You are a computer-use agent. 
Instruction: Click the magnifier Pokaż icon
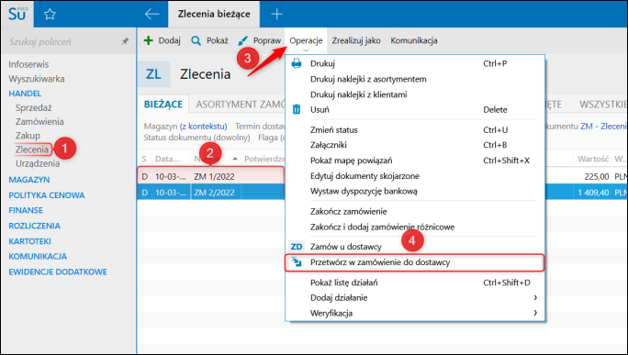pos(196,40)
